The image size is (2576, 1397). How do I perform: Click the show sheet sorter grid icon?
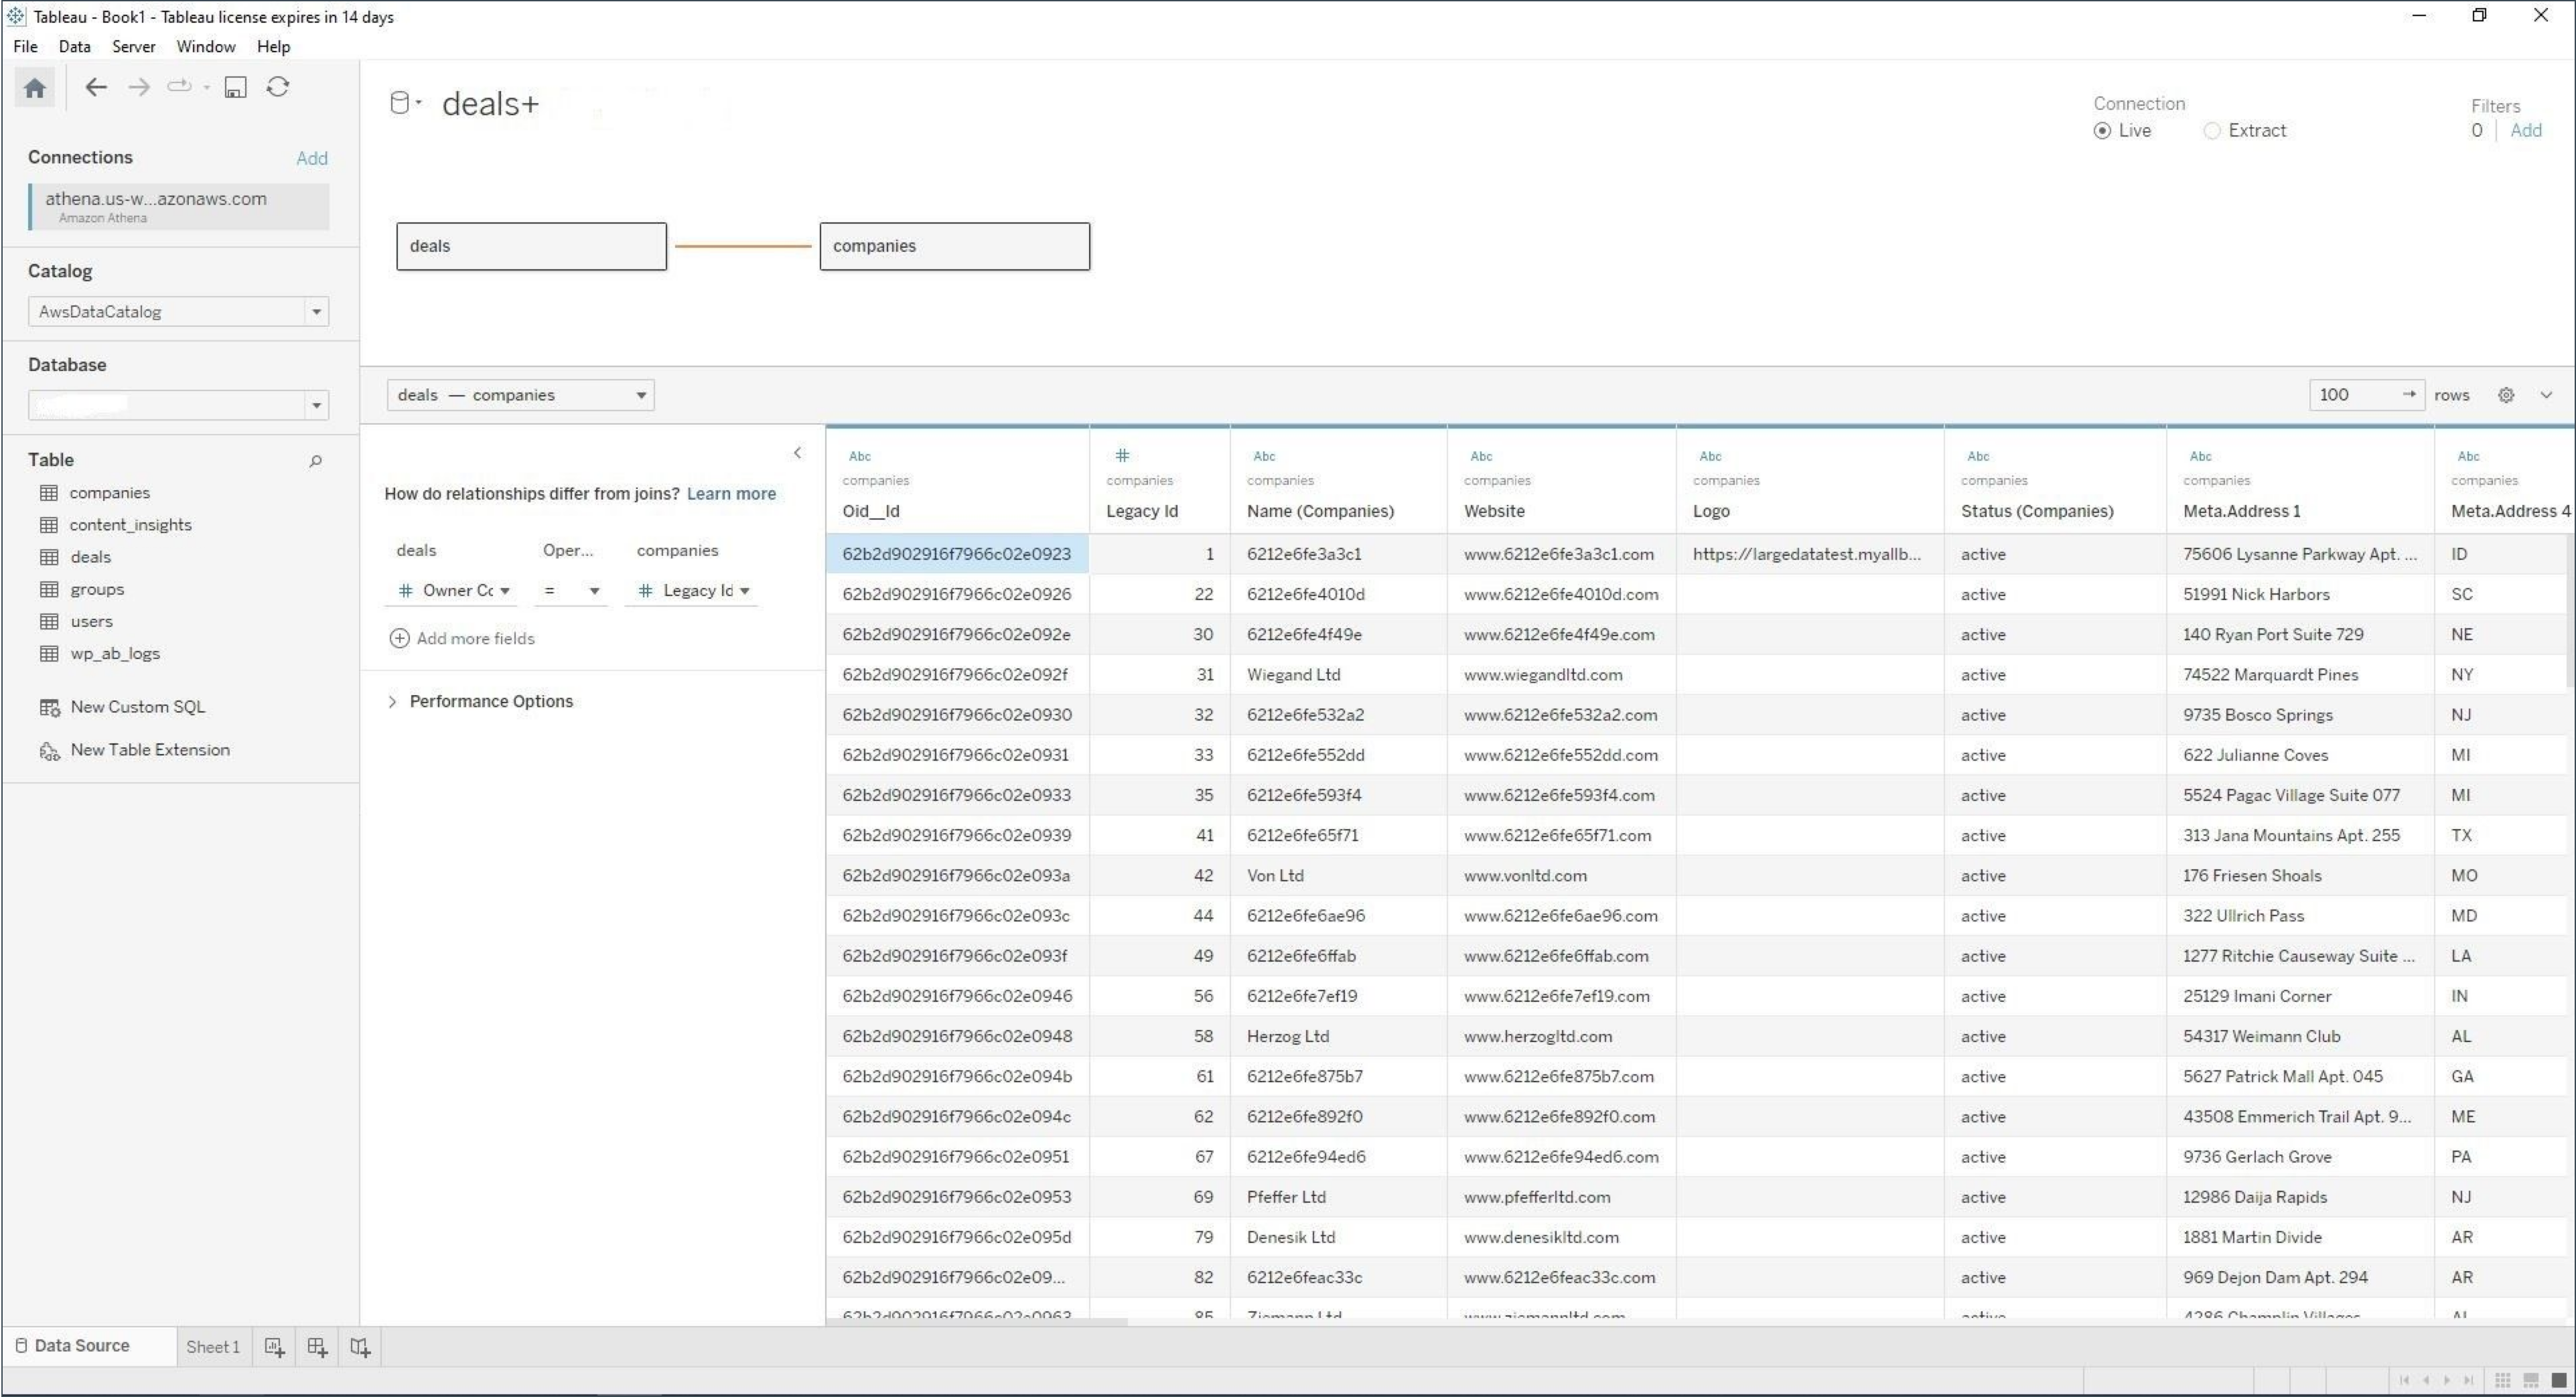coord(2502,1380)
